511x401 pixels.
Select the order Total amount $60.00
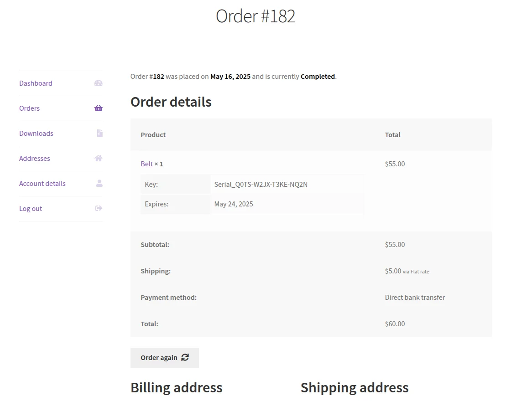[x=395, y=324]
